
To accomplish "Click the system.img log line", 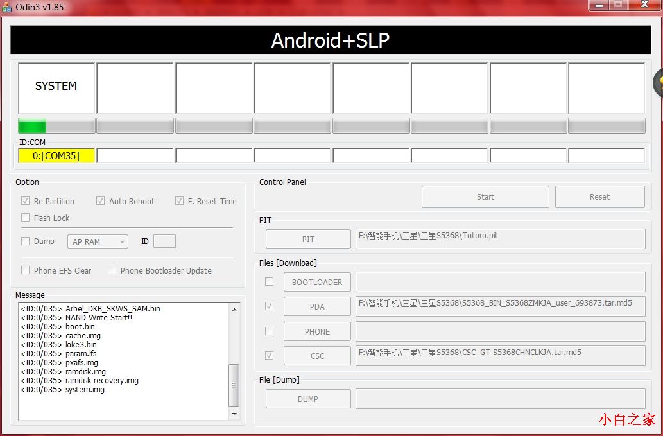I will [63, 390].
